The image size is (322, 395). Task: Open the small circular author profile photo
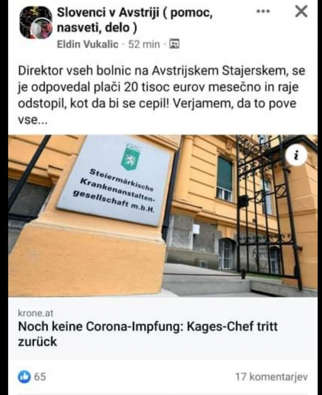point(41,29)
